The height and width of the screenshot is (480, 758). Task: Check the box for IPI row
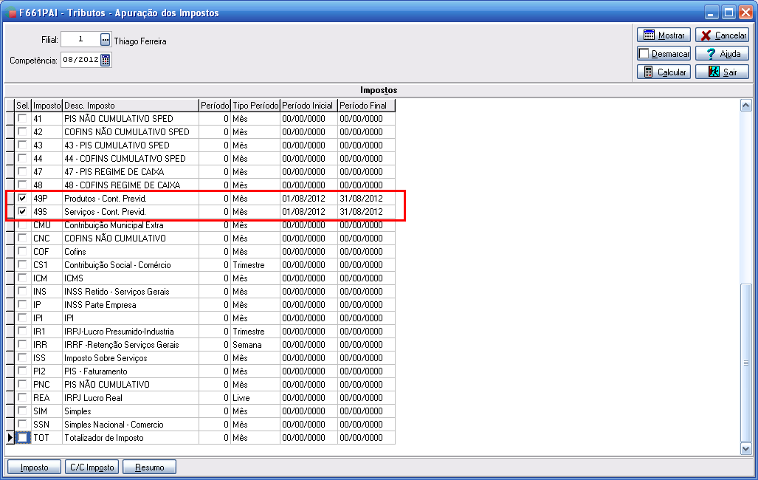(x=22, y=318)
